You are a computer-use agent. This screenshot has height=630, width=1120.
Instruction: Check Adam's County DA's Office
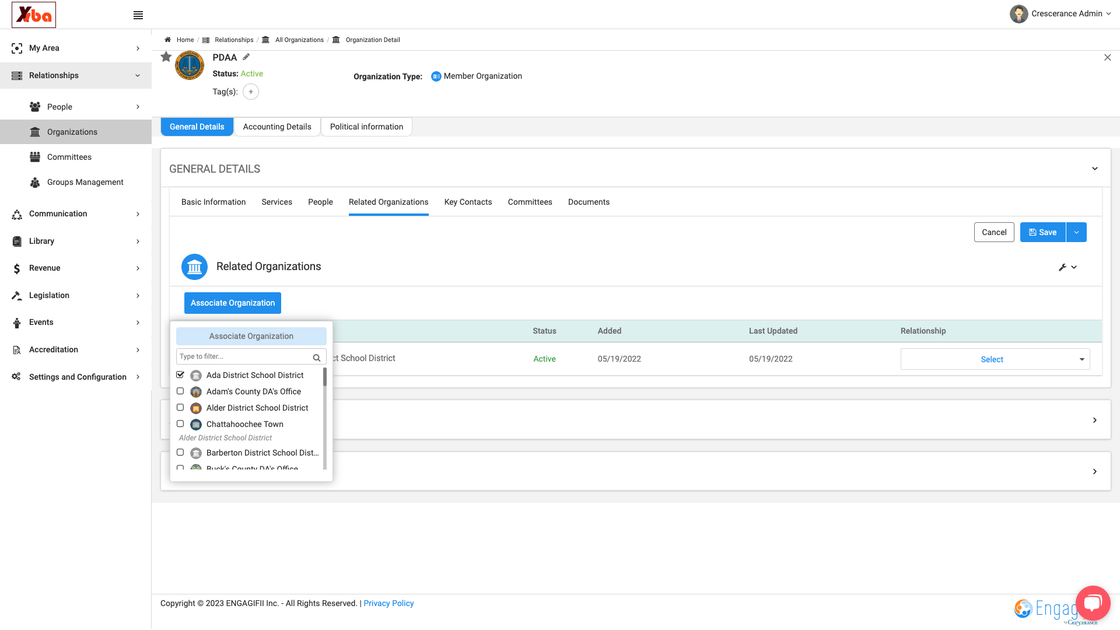pos(180,391)
